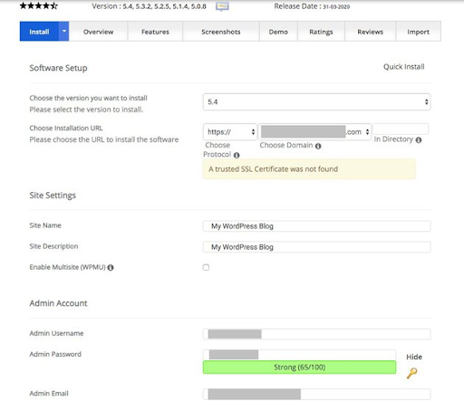Hide the admin password
This screenshot has height=411, width=464.
click(414, 357)
